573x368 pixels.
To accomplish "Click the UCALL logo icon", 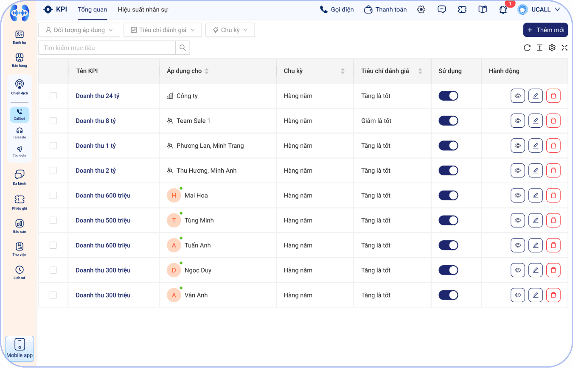I will click(19, 13).
